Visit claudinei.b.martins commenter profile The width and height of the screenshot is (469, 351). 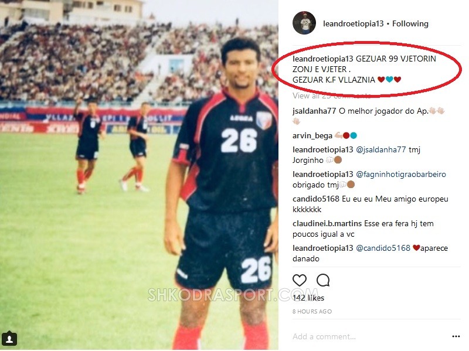pos(327,223)
